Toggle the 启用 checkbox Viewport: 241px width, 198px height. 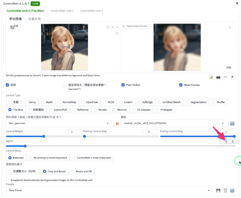[7, 85]
